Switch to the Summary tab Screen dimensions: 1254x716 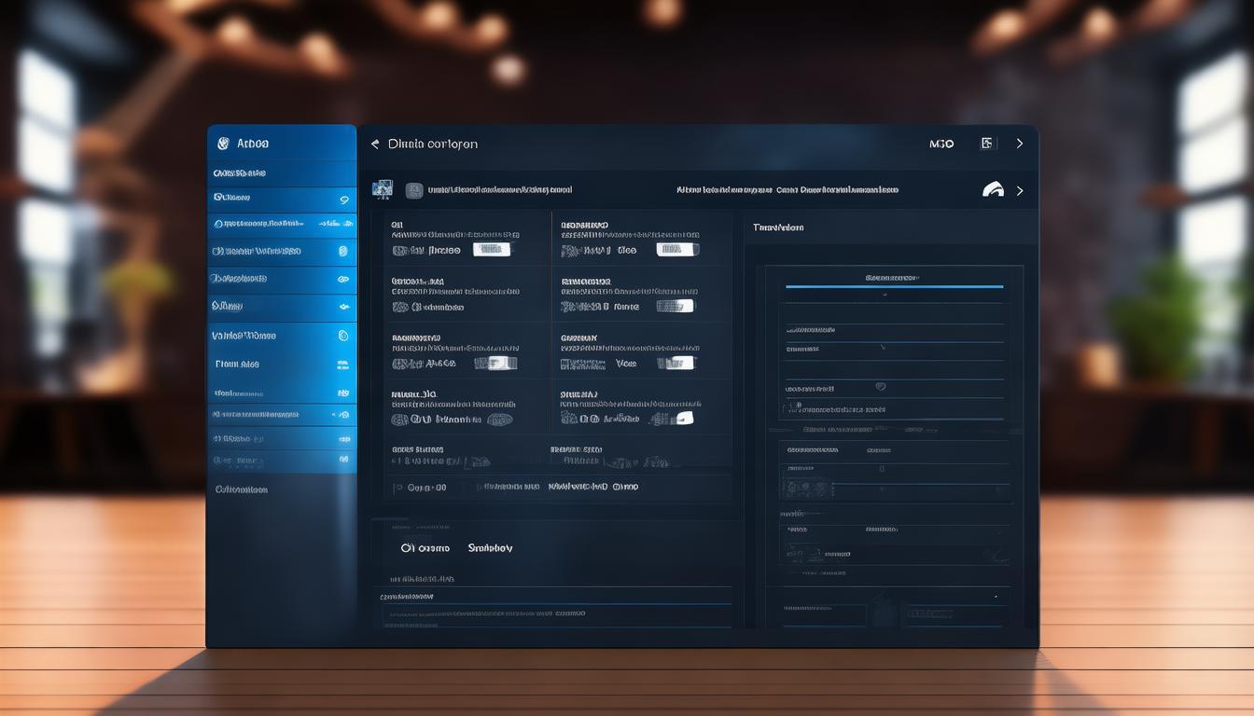click(490, 547)
